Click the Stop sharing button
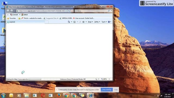174x98 pixels. click(107, 90)
